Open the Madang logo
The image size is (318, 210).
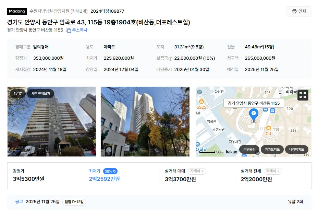(x=17, y=11)
